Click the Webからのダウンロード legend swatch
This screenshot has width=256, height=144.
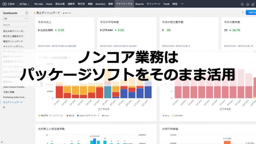[x=78, y=116]
